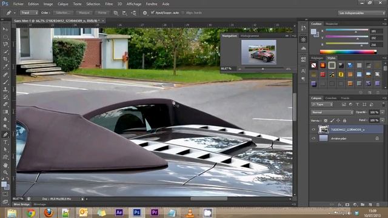This screenshot has height=218, width=388.
Task: Open the Tracé mode dropdown
Action: tap(29, 13)
